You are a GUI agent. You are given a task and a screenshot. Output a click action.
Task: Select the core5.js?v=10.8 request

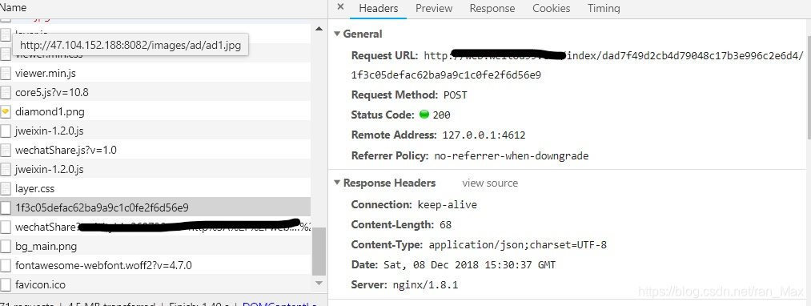[155, 93]
